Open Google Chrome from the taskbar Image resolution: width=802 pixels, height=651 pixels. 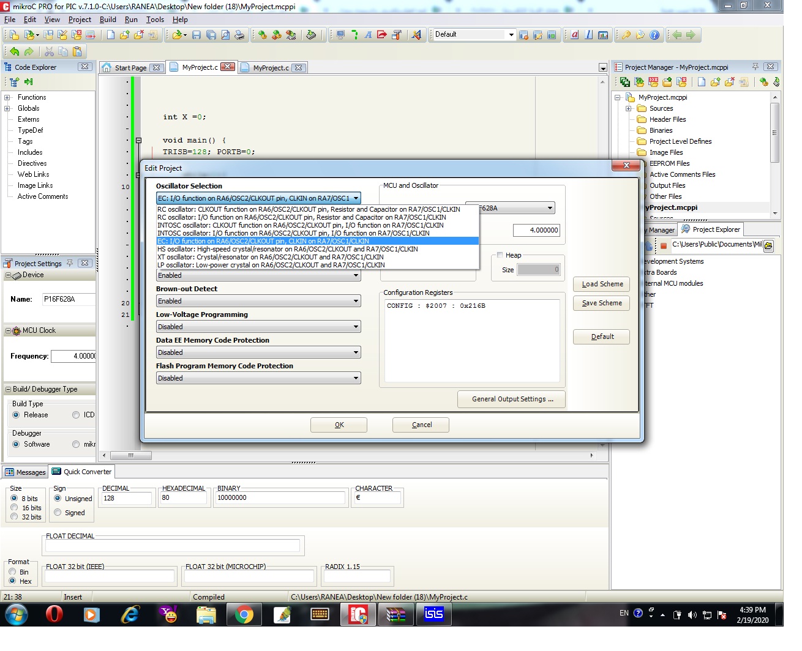point(244,614)
